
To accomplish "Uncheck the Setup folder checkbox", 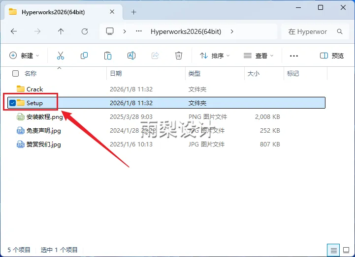I will (x=12, y=103).
